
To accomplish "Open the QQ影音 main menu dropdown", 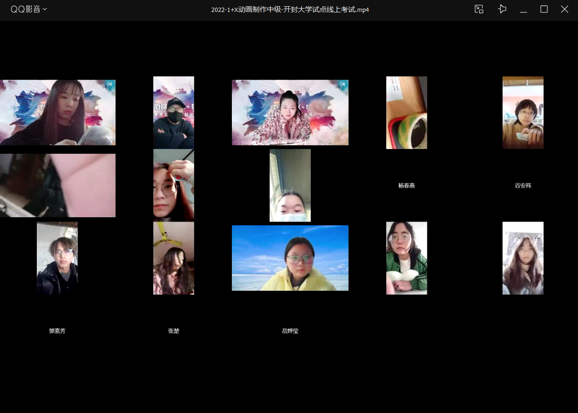I will [x=29, y=9].
